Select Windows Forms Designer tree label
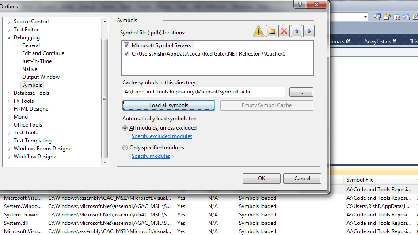 click(43, 149)
